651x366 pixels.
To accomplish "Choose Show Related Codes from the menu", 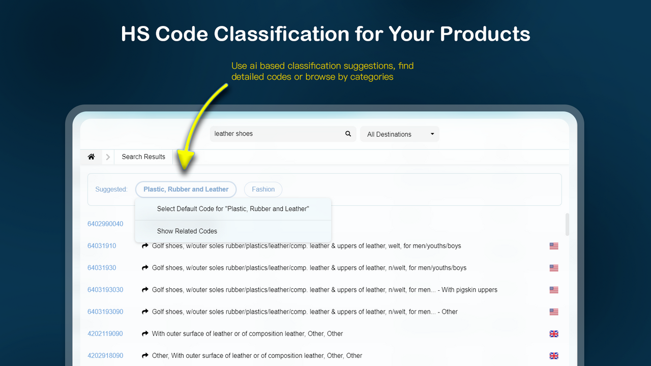I will tap(187, 231).
